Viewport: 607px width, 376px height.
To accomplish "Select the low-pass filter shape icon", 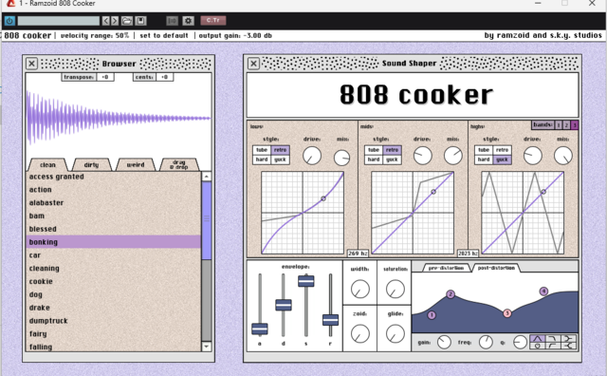I will [x=553, y=338].
